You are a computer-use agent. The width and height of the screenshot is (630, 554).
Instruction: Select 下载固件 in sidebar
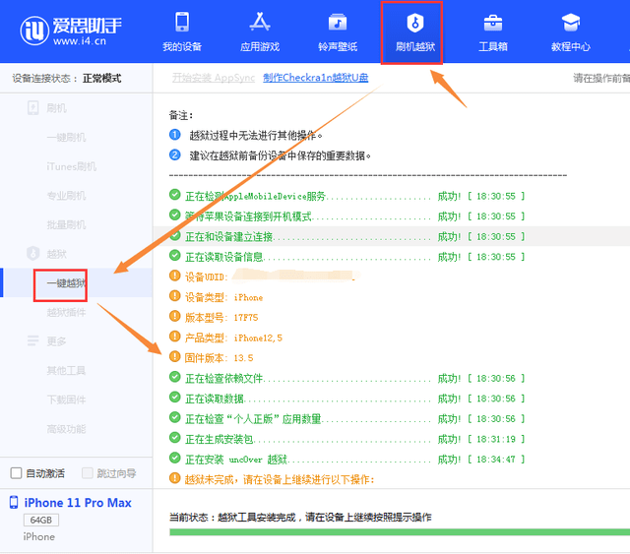point(66,400)
